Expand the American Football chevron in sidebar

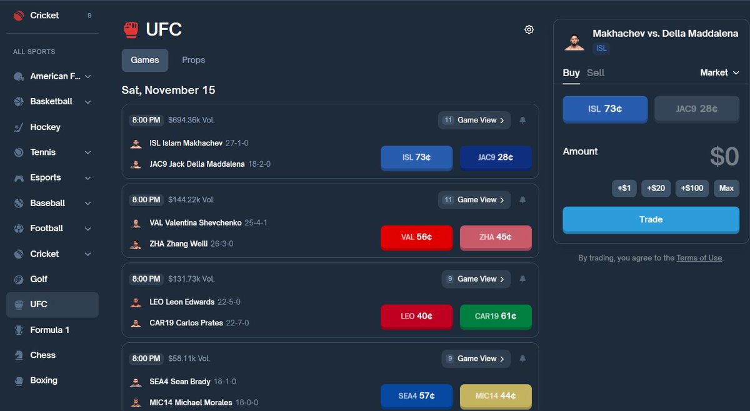tap(87, 76)
